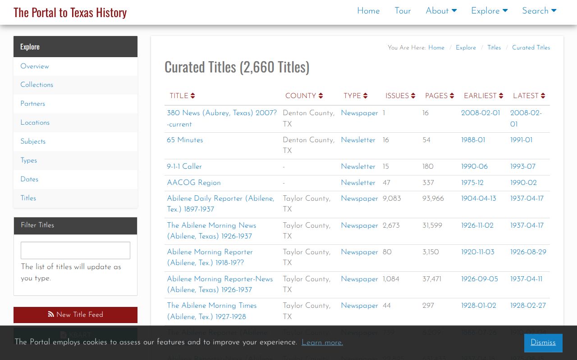This screenshot has height=360, width=577.
Task: Click the Filter Titles text box
Action: [x=75, y=250]
